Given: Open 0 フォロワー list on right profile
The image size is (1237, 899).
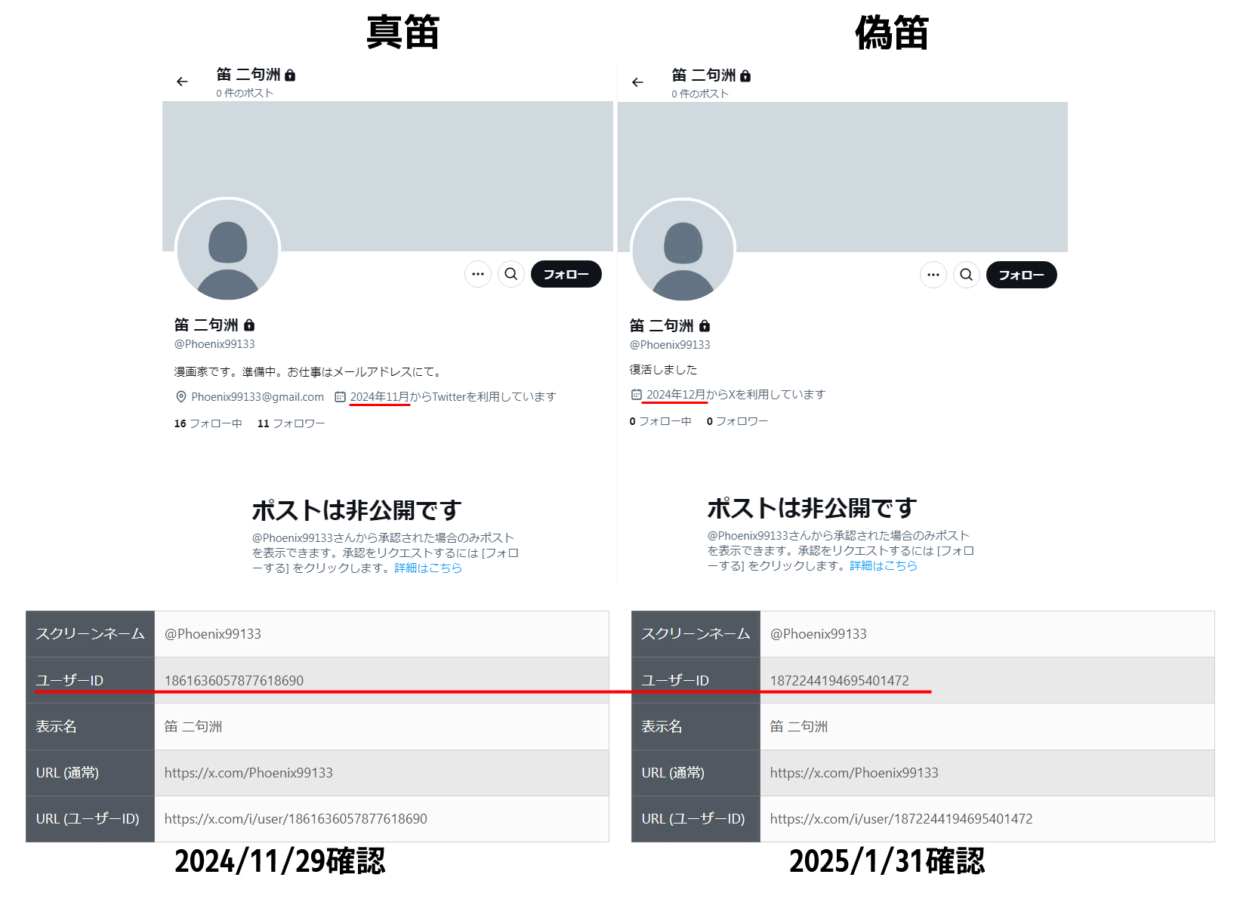Looking at the screenshot, I should coord(737,421).
